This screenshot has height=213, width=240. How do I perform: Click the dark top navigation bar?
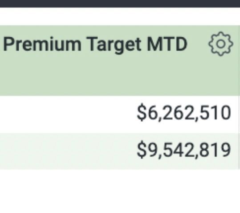click(x=120, y=4)
